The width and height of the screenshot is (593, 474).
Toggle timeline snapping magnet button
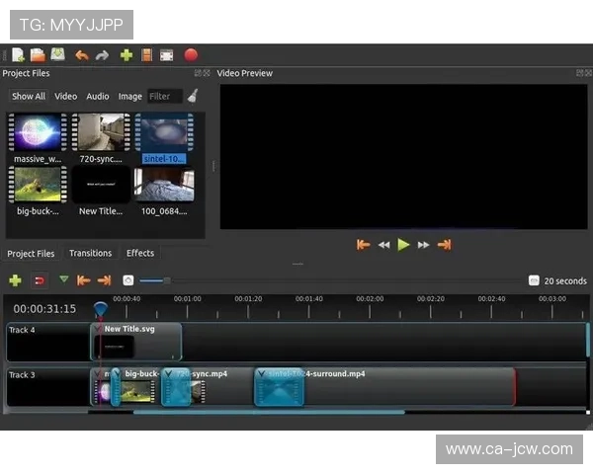40,280
